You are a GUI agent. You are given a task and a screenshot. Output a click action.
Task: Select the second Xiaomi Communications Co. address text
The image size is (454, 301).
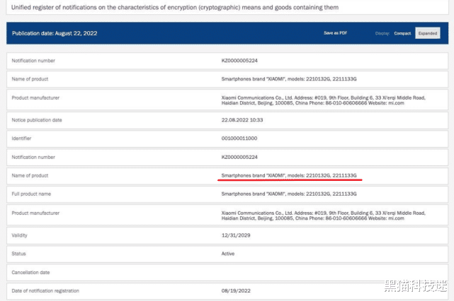pyautogui.click(x=324, y=216)
